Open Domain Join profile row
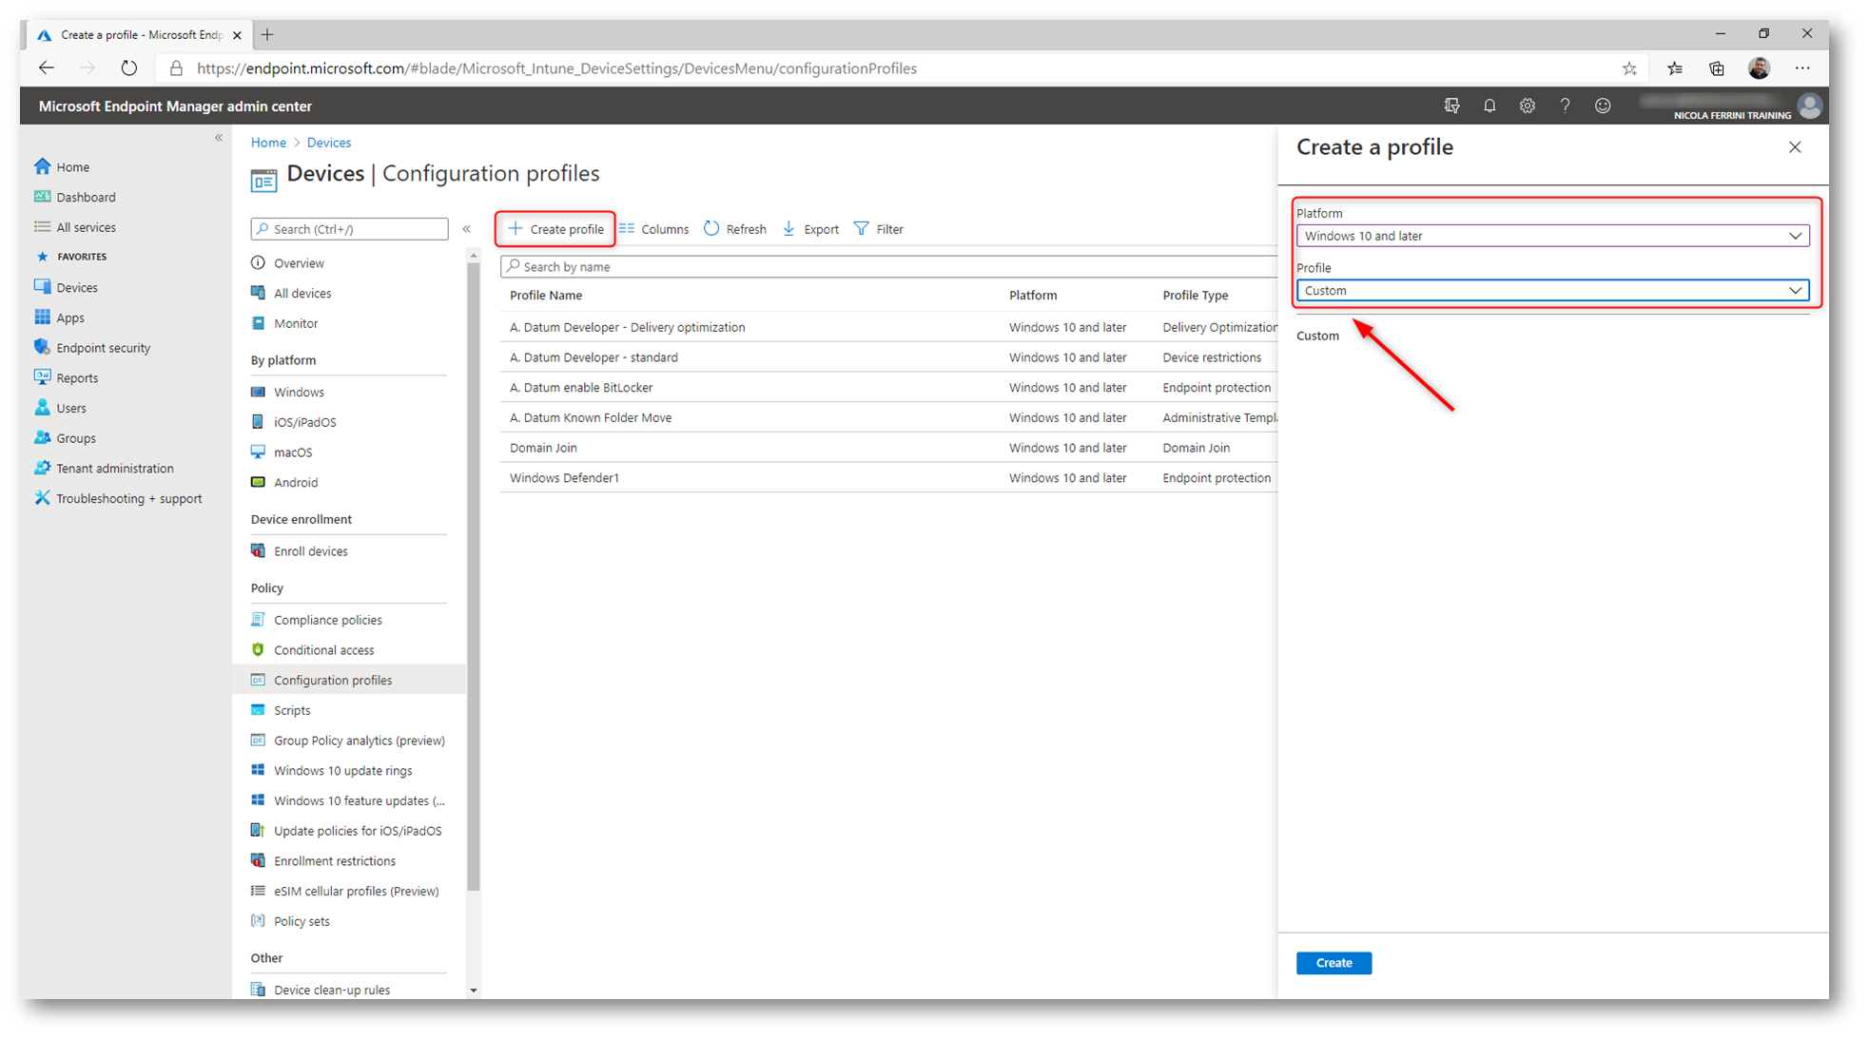Image resolution: width=1869 pixels, height=1039 pixels. click(543, 448)
